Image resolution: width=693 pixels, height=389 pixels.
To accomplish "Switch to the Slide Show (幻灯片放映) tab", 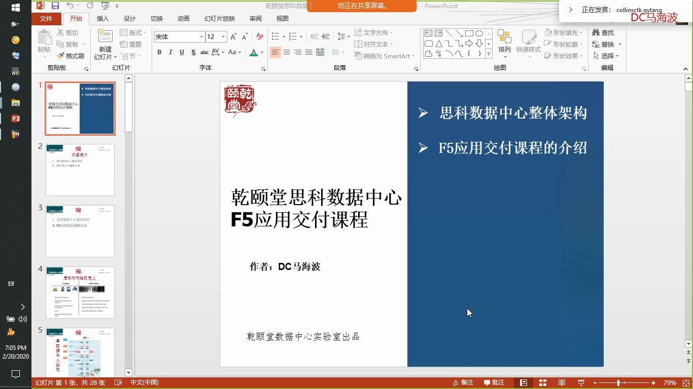I will 220,19.
